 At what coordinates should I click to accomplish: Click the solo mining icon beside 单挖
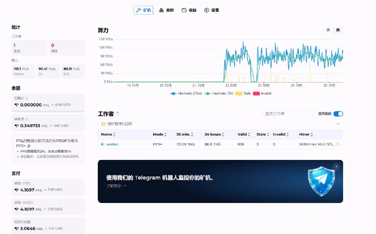161,10
